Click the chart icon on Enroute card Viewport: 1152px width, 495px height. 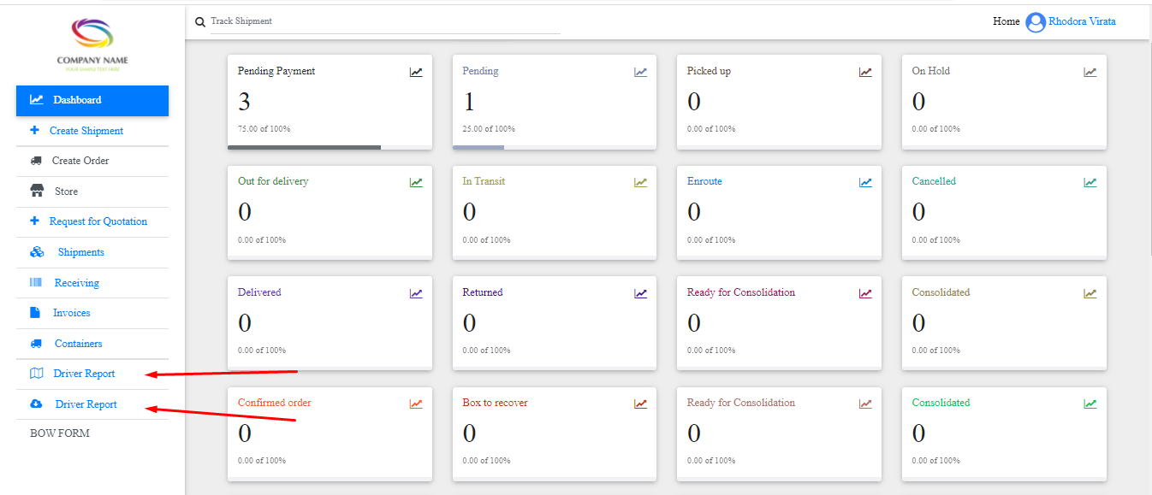865,182
